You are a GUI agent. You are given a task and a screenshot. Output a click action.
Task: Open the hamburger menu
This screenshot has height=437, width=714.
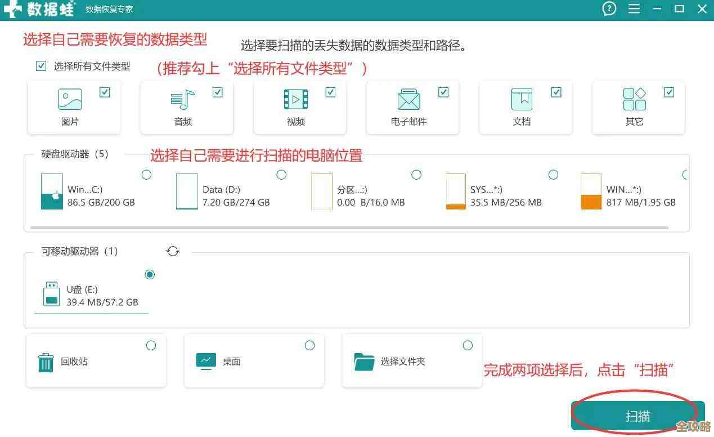[x=634, y=9]
